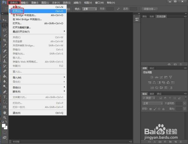The image size is (188, 144).
Task: Toggle Quick Mask mode
Action: tap(5, 132)
